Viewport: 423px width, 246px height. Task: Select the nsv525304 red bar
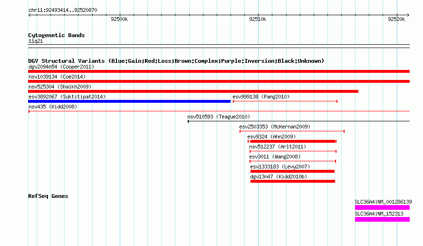click(193, 91)
